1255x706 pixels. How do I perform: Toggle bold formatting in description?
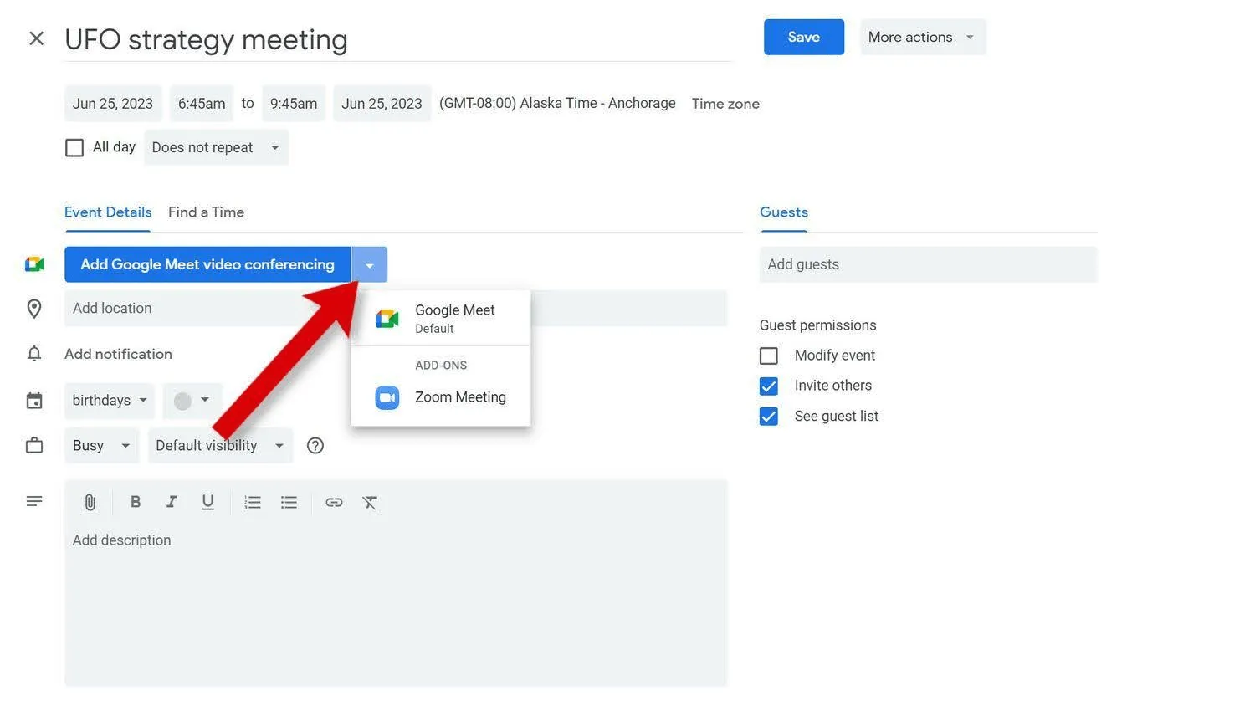pyautogui.click(x=136, y=502)
